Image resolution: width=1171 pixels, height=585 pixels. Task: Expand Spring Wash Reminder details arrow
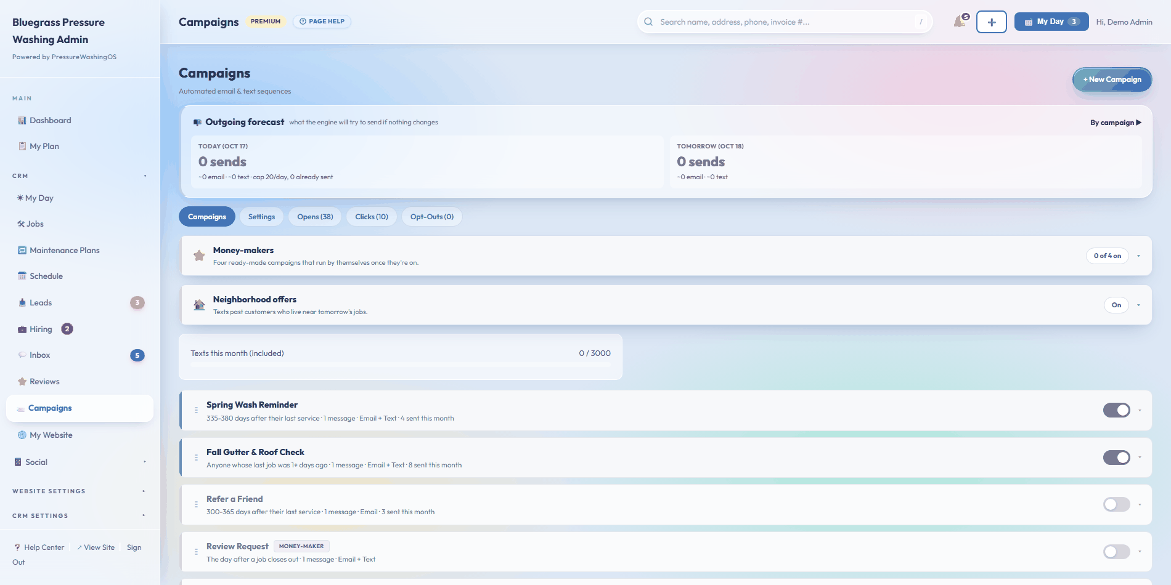click(x=1140, y=410)
